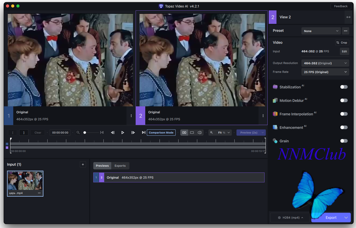Jump to the end of the clip
356x228 pixels.
tap(143, 133)
